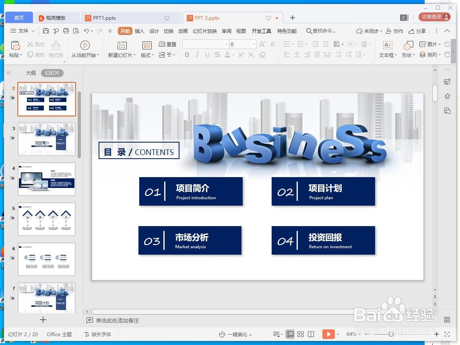Click the Cut scissors button

pos(35,44)
